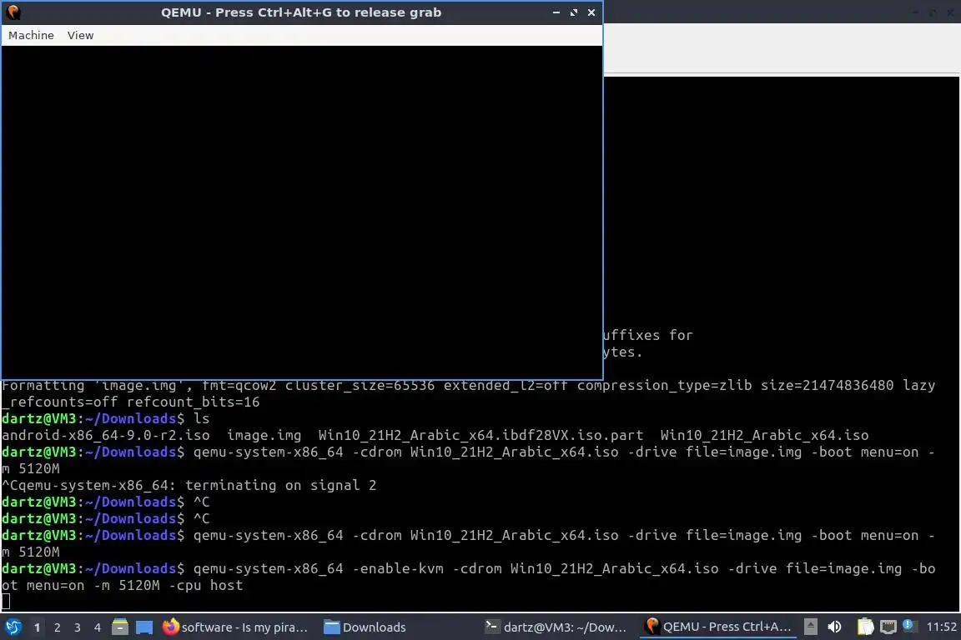Viewport: 961px width, 640px height.
Task: Open the Lubuntu start menu icon
Action: [13, 627]
